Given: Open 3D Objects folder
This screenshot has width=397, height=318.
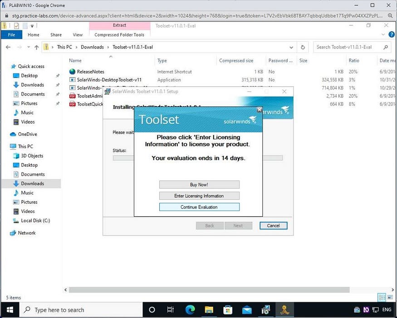Looking at the screenshot, I should click(32, 156).
